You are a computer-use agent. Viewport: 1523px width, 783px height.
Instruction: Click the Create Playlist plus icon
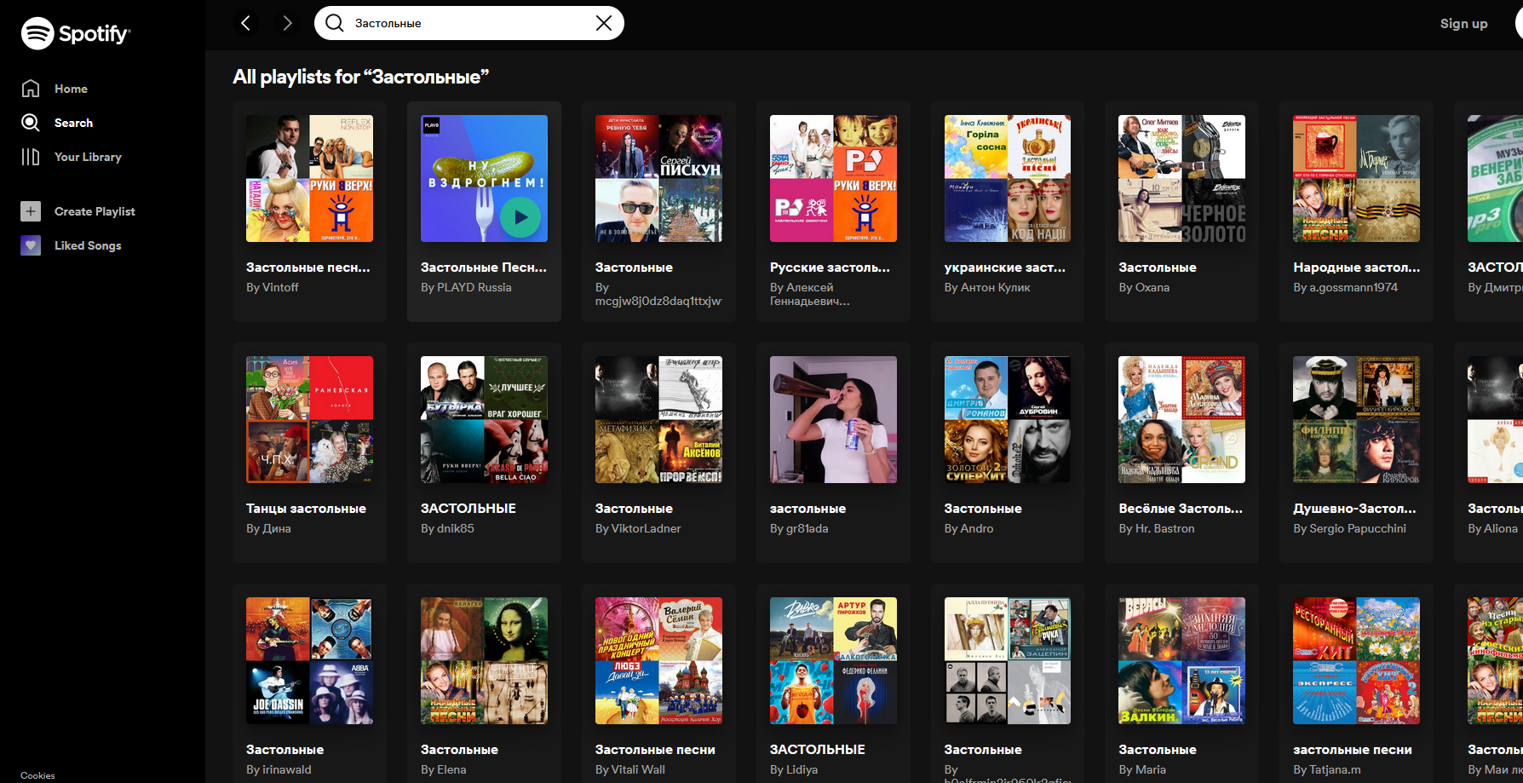coord(31,211)
